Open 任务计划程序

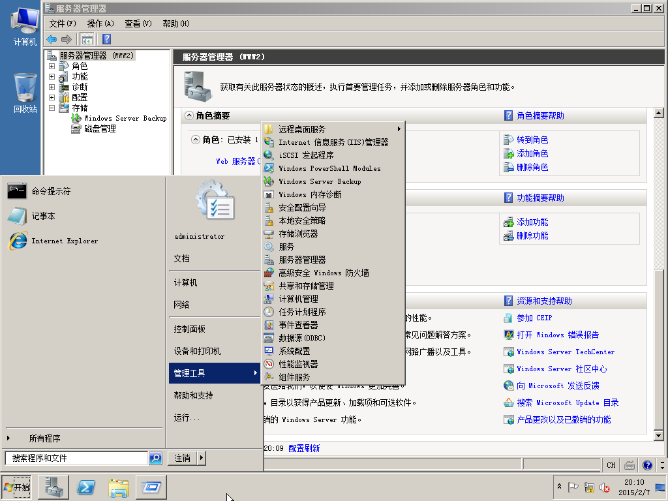[x=333, y=312]
